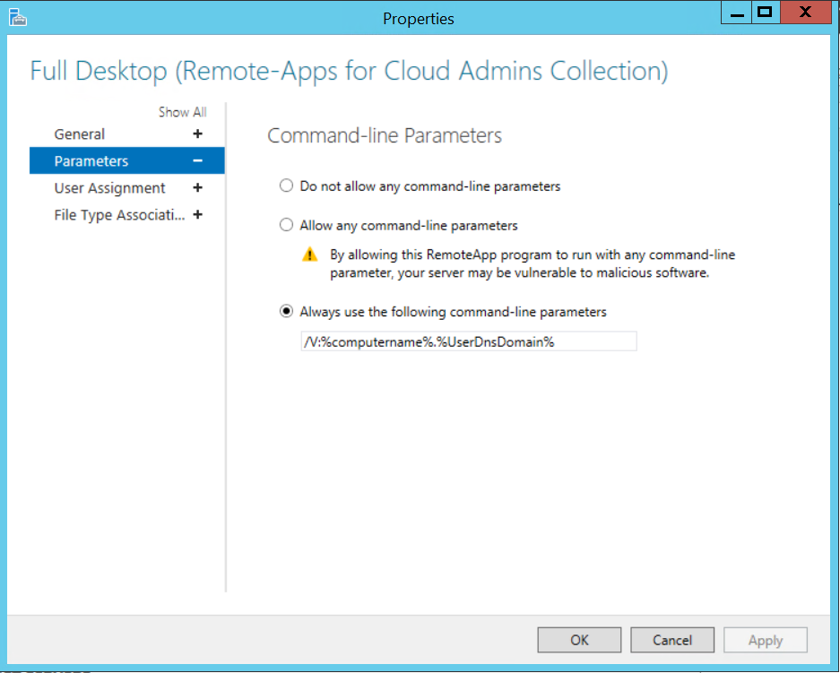The height and width of the screenshot is (673, 840).
Task: Click OK to save changes
Action: tap(578, 640)
